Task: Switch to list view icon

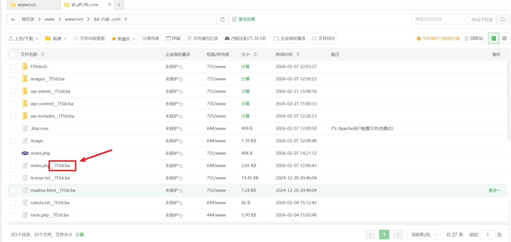Action: [493, 38]
